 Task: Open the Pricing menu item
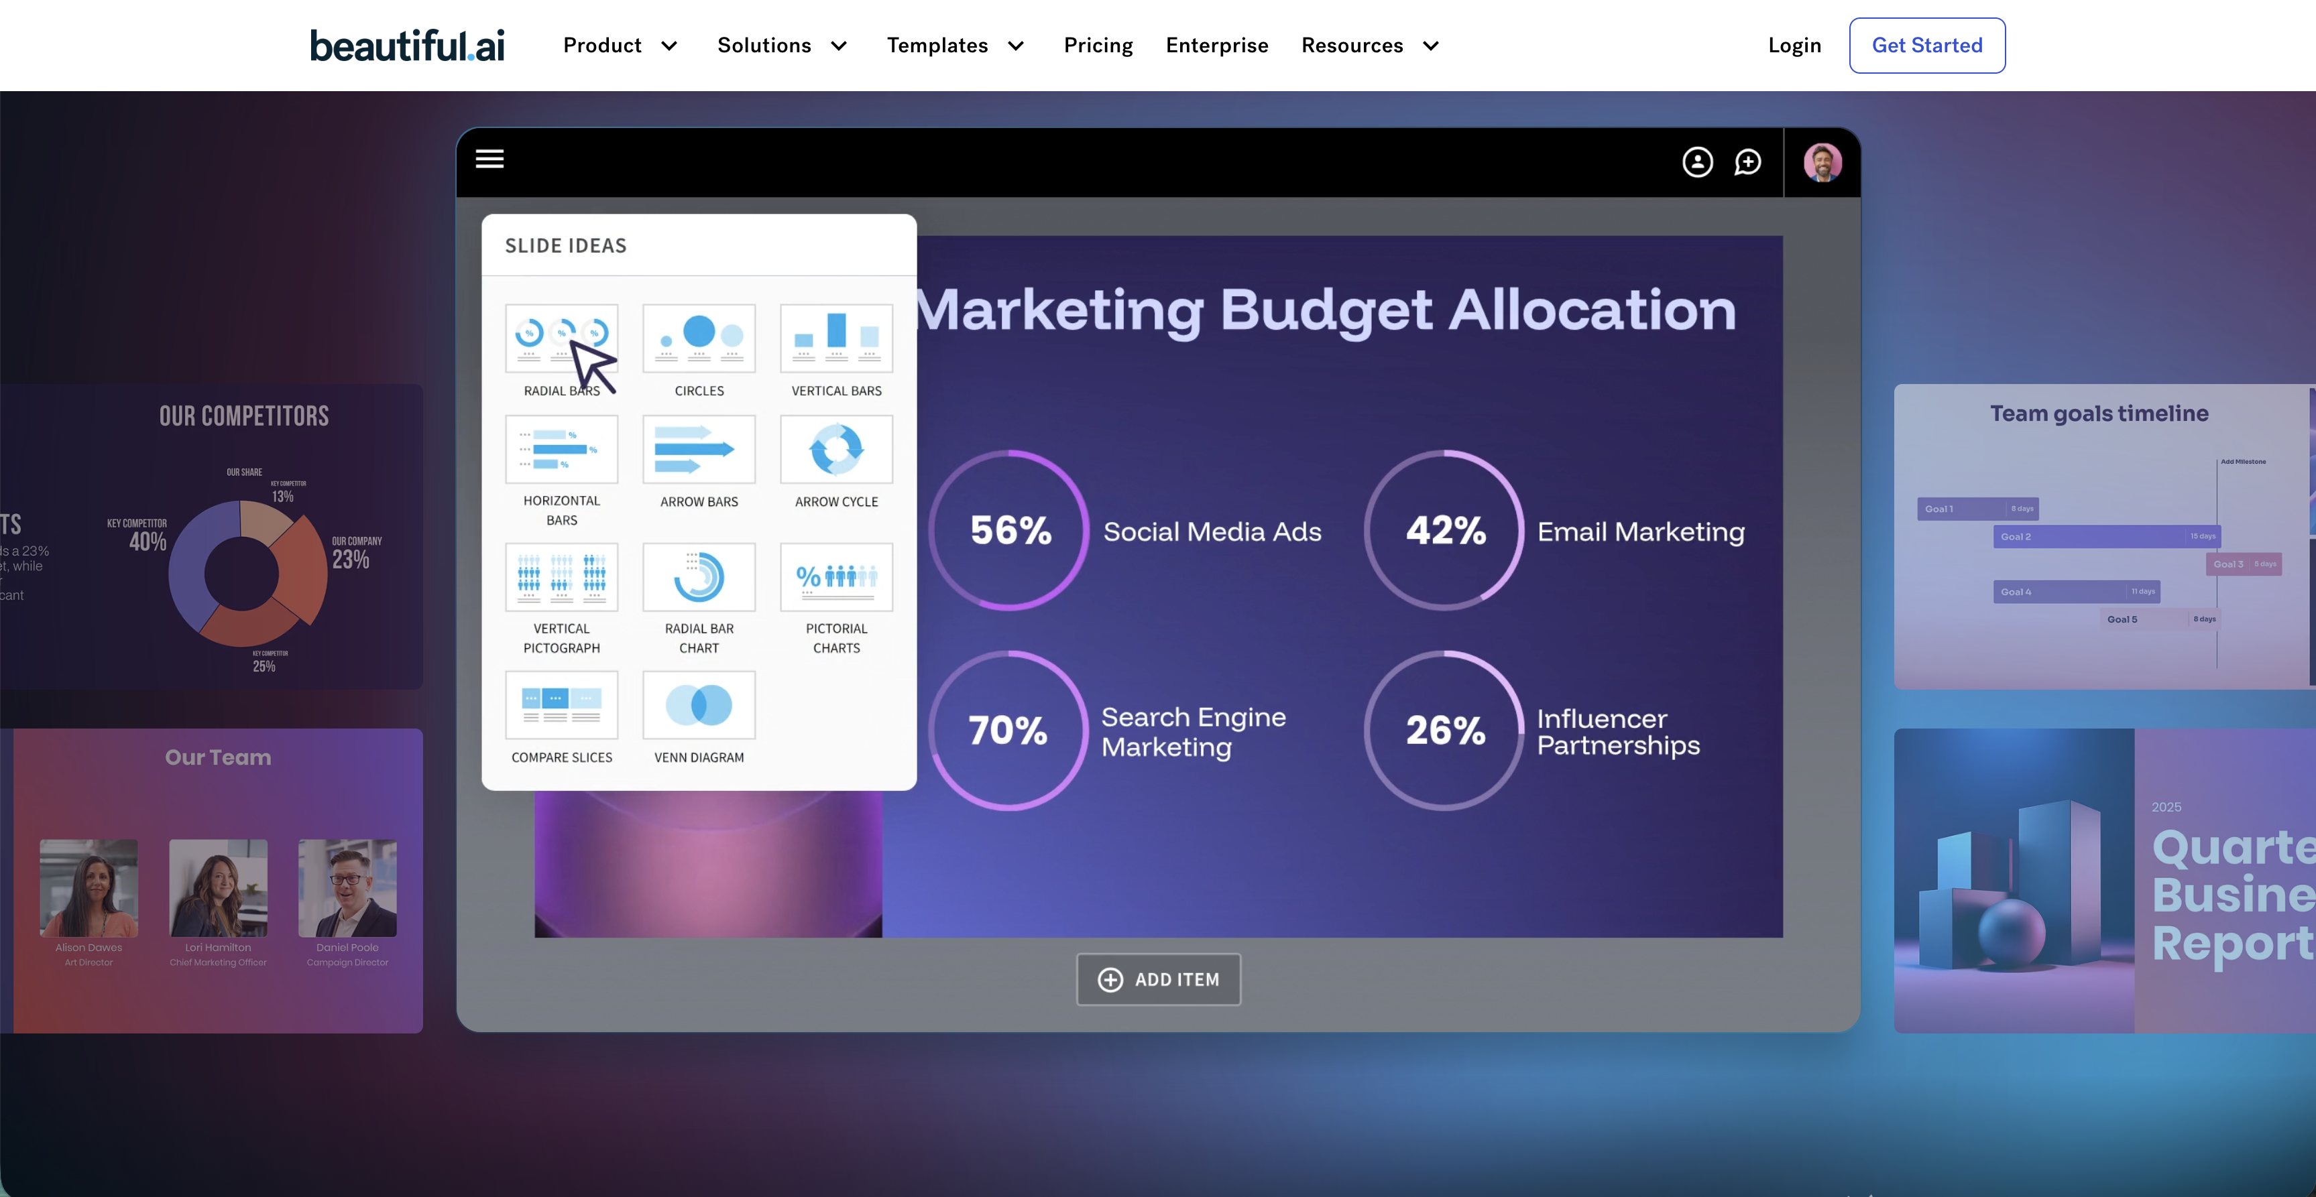coord(1098,46)
